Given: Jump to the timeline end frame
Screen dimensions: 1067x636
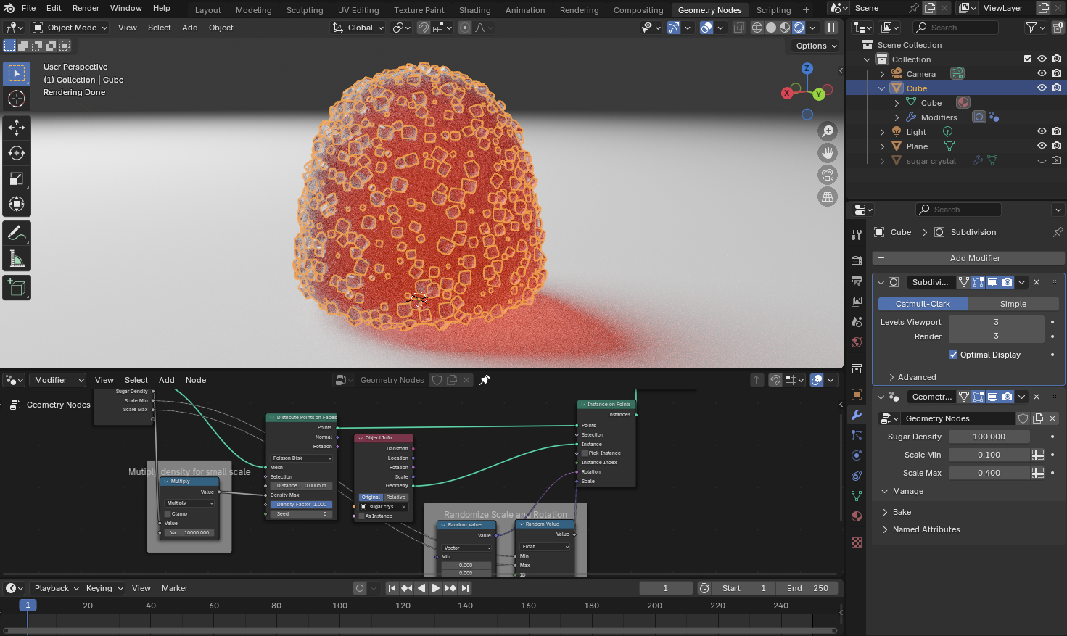Looking at the screenshot, I should 466,588.
